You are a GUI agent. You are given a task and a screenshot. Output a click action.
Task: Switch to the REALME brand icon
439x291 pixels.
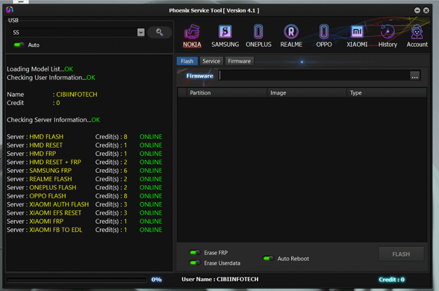tap(291, 33)
